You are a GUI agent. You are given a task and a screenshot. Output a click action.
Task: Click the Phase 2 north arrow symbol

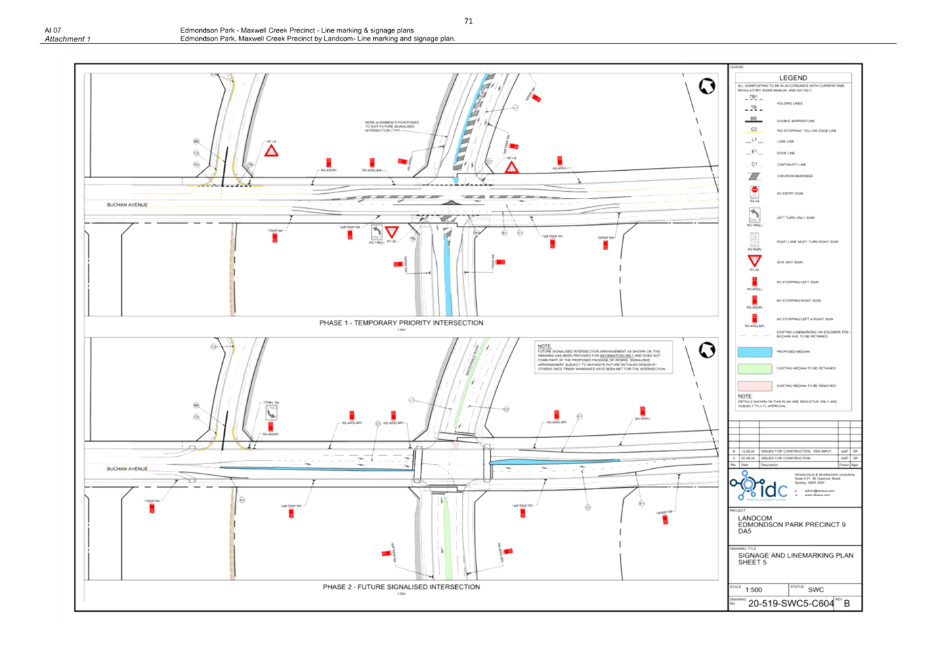point(706,350)
